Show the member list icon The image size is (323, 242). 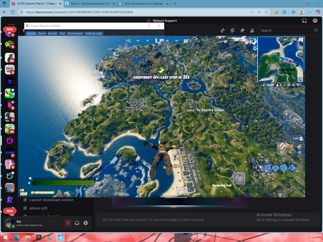pyautogui.click(x=252, y=30)
